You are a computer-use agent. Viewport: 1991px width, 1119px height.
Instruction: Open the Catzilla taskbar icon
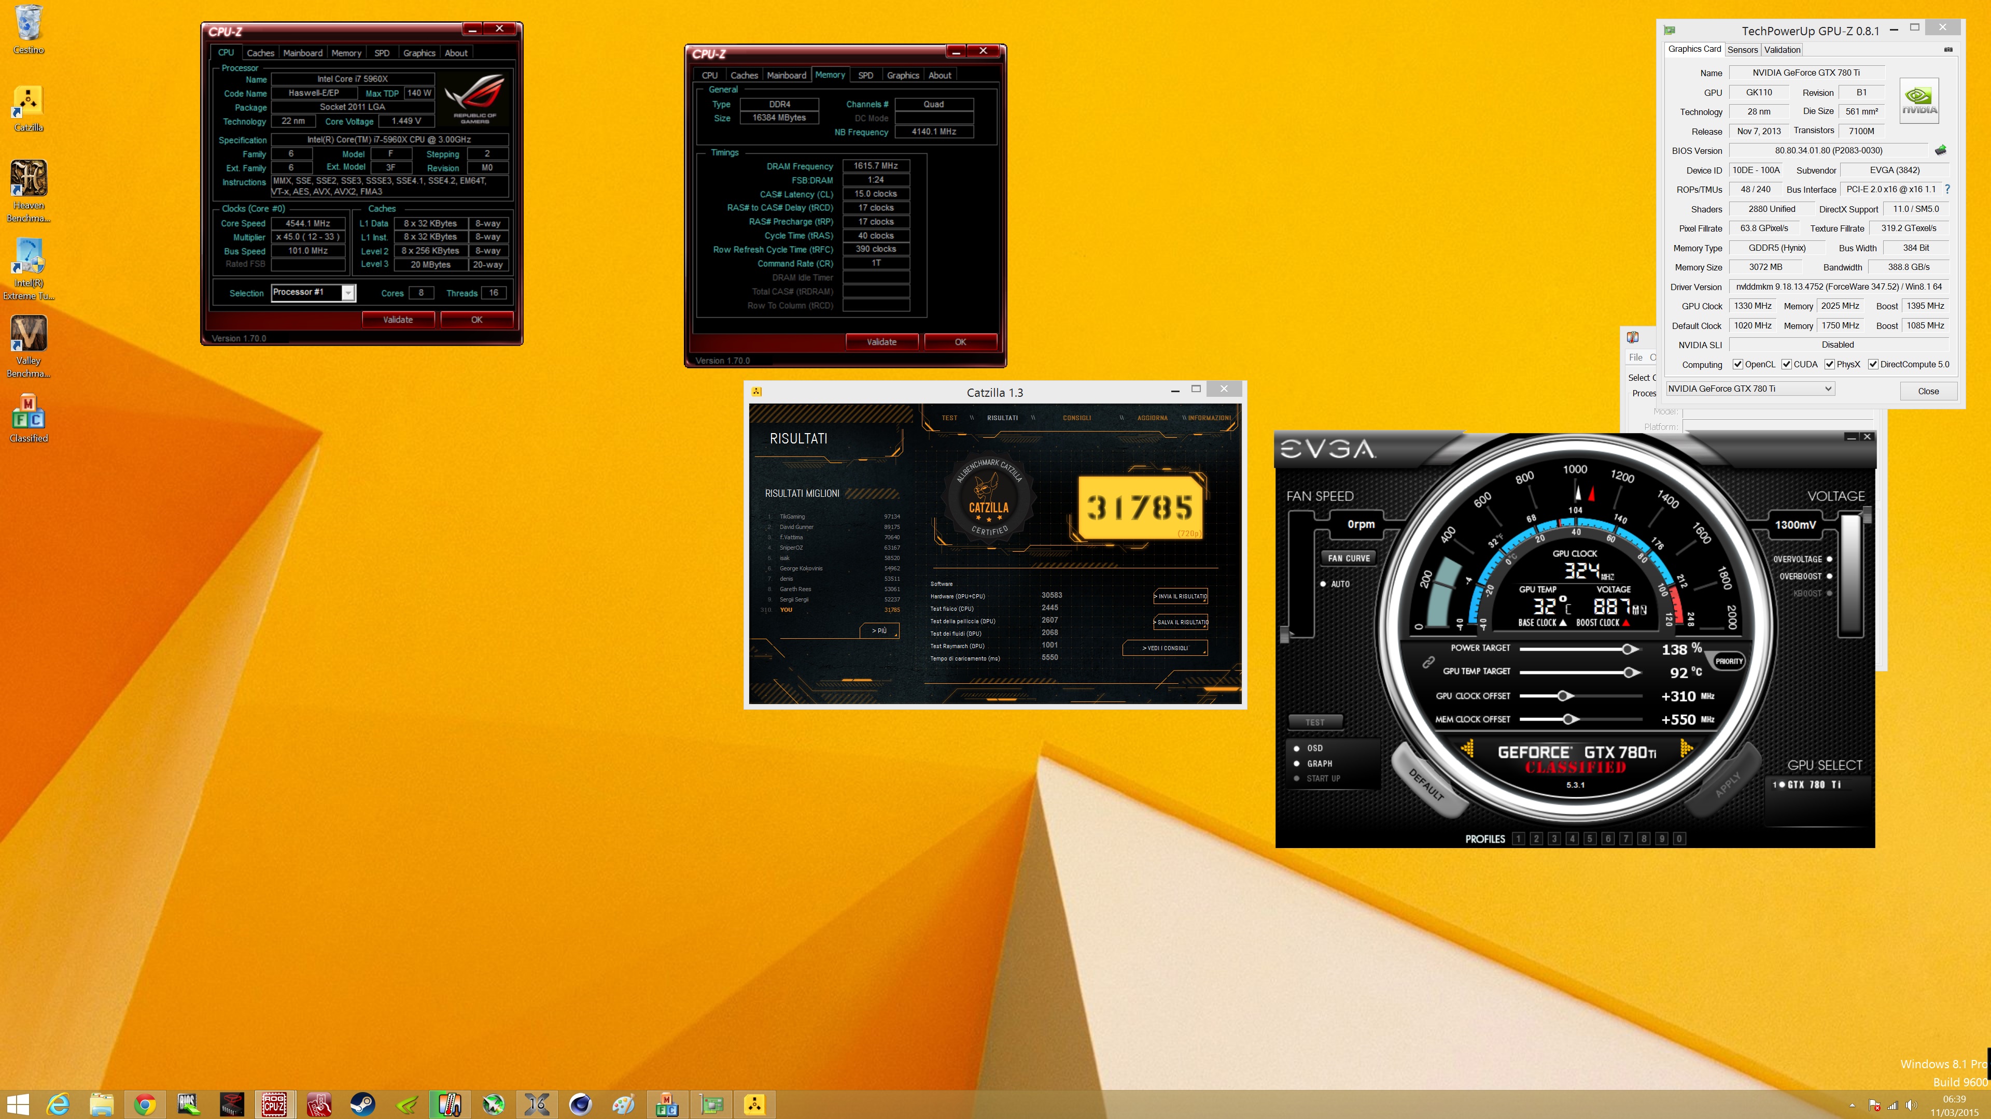pos(754,1104)
